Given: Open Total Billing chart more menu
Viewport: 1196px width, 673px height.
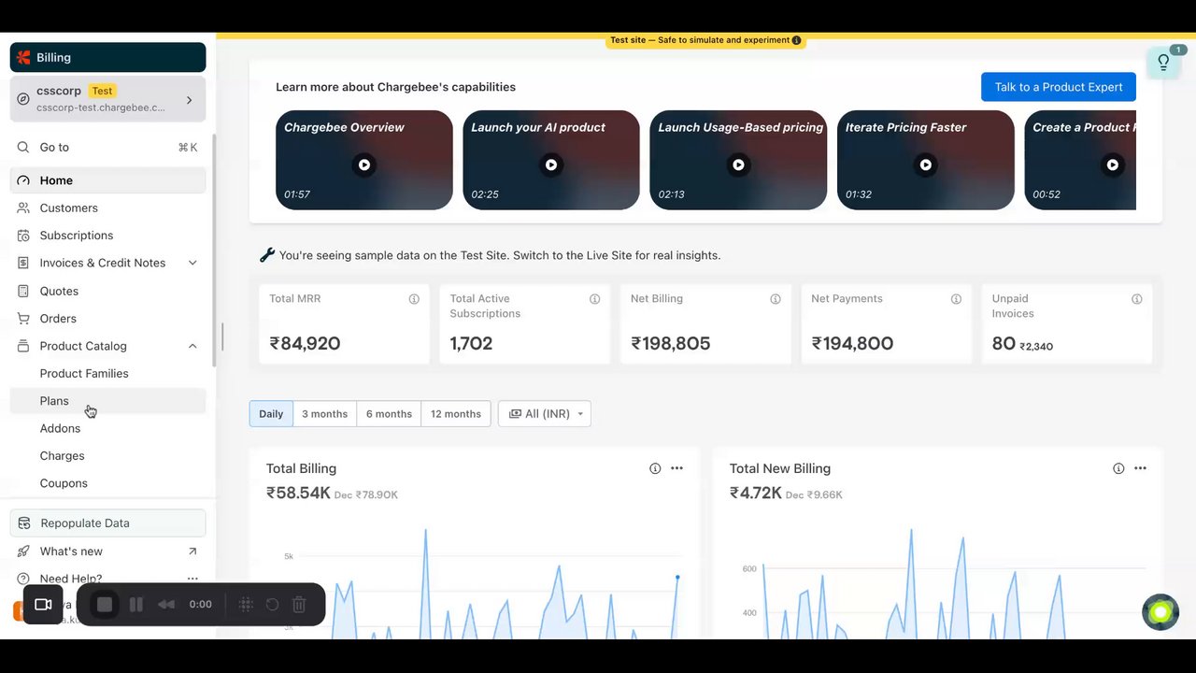Looking at the screenshot, I should [676, 468].
